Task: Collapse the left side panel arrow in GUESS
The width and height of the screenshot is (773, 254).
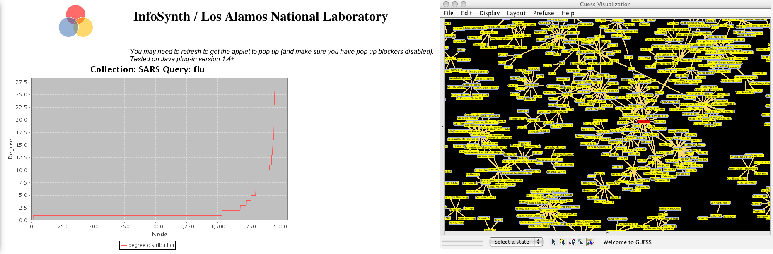Action: coord(442,127)
